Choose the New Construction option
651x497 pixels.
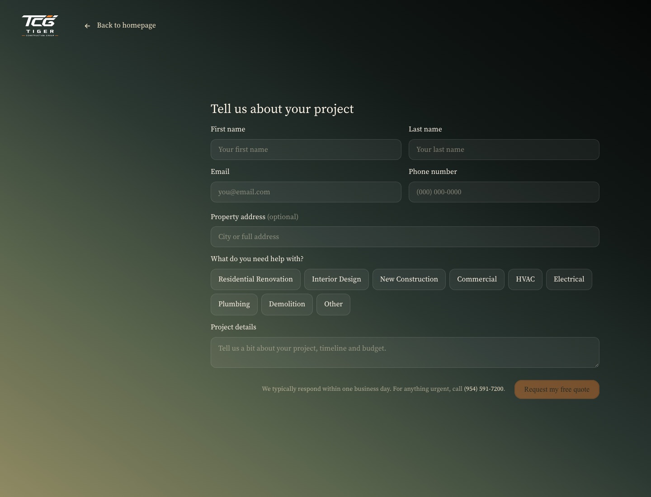pyautogui.click(x=409, y=279)
